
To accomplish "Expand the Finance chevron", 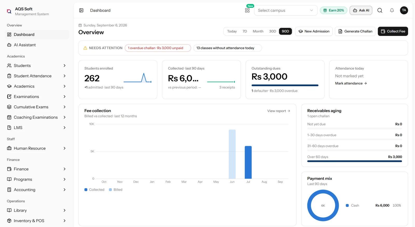I will [x=65, y=169].
